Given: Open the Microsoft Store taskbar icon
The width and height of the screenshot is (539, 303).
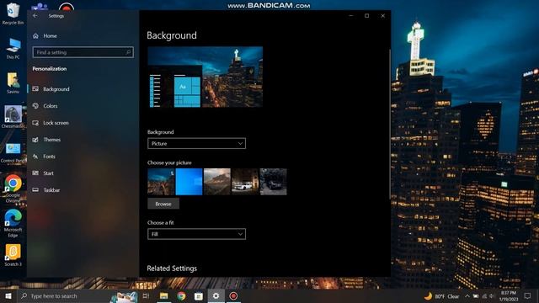Looking at the screenshot, I should coord(199,296).
